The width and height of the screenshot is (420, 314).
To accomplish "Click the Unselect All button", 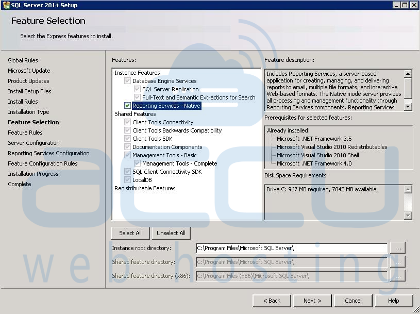I will [x=171, y=233].
